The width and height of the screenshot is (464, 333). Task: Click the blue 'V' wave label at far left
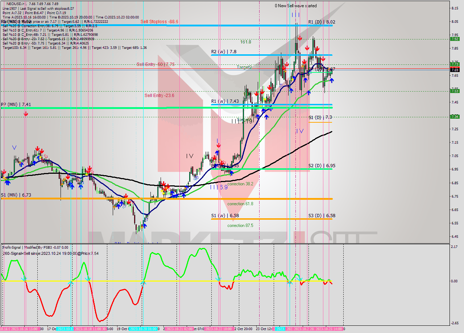tap(14, 148)
